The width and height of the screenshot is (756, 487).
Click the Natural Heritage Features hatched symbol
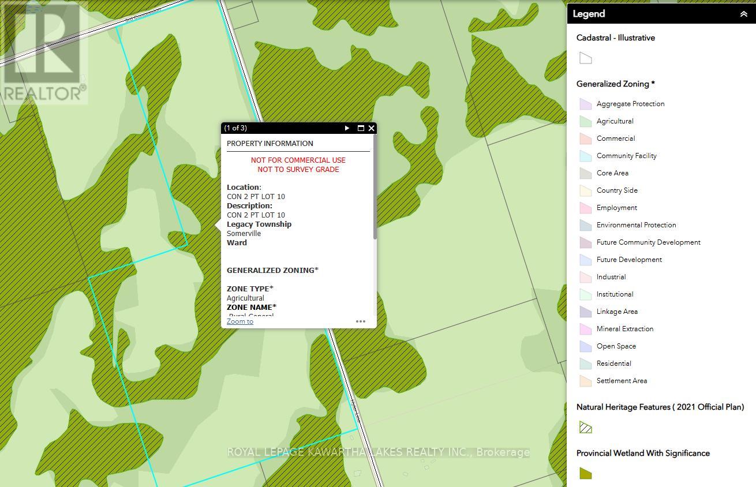(586, 428)
